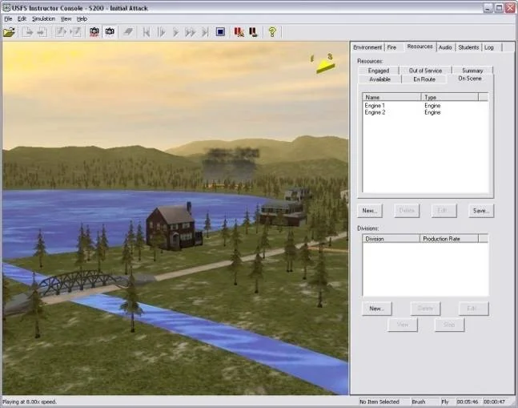Show the resources Summary tab
This screenshot has height=408, width=518.
click(472, 71)
